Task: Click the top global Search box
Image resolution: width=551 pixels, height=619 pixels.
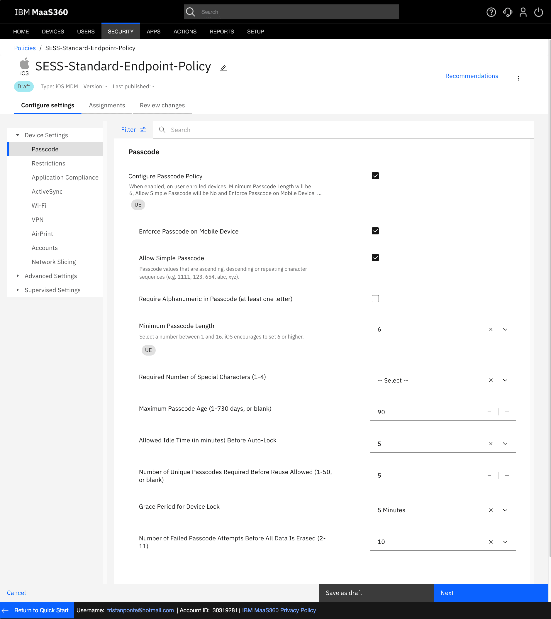Action: (x=291, y=12)
